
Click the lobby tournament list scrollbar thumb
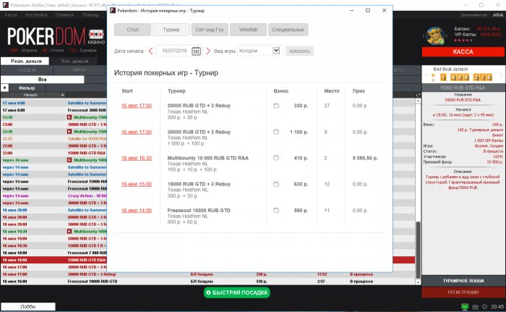pyautogui.click(x=418, y=250)
